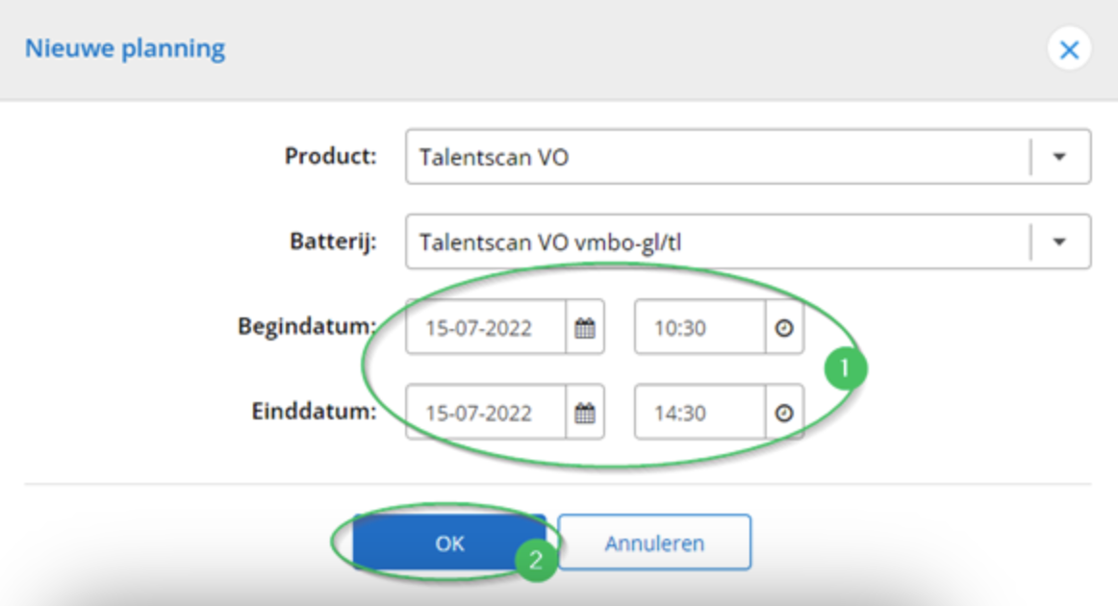Click the Begindatum date field 15-07-2022
Viewport: 1118px width, 606px height.
(x=484, y=328)
